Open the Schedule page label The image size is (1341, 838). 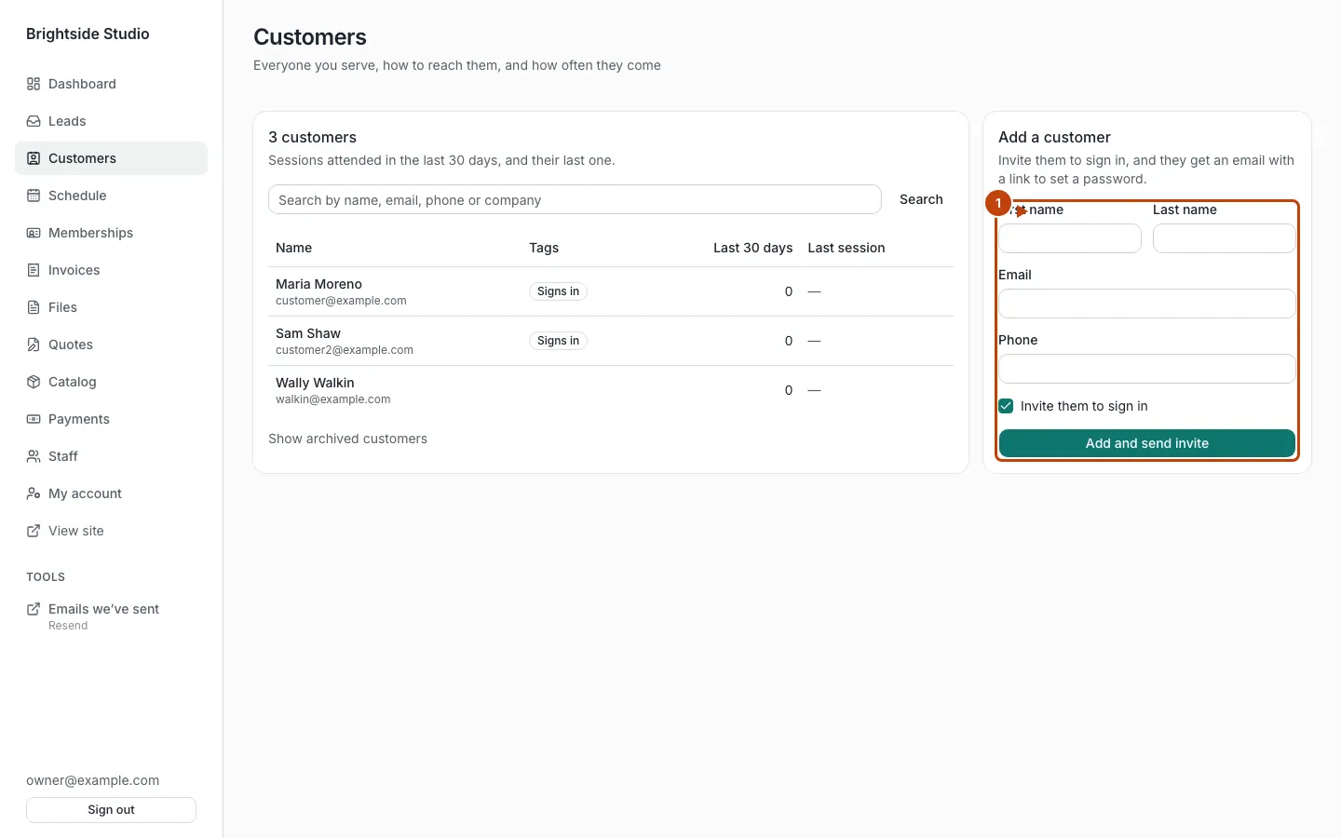click(x=77, y=196)
